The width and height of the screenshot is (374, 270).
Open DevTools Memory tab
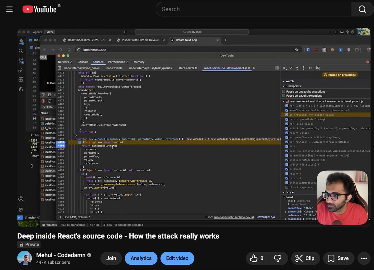pyautogui.click(x=139, y=62)
